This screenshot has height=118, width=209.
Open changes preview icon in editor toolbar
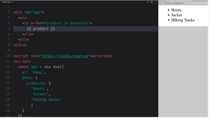coord(148,2)
